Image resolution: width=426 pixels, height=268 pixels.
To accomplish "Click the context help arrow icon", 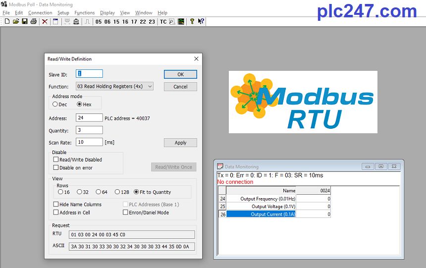I will [201, 21].
